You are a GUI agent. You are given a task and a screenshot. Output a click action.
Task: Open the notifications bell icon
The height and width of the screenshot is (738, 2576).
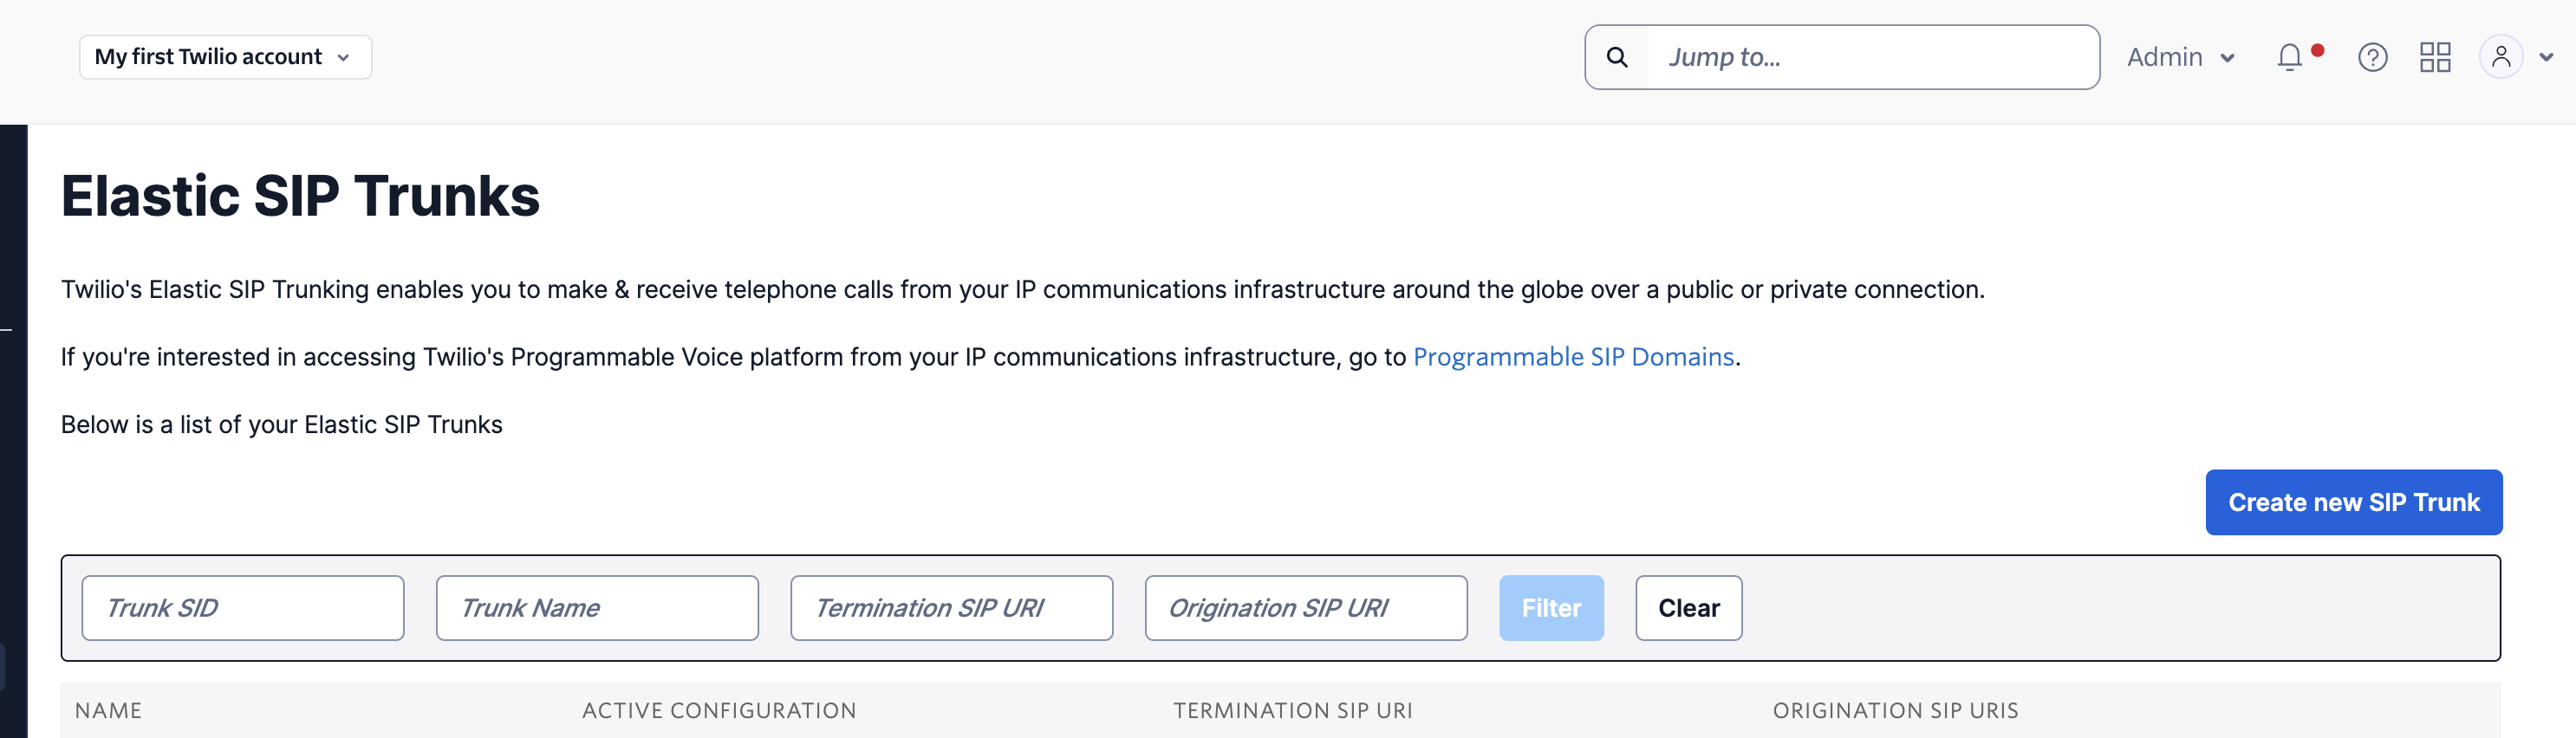click(2289, 57)
